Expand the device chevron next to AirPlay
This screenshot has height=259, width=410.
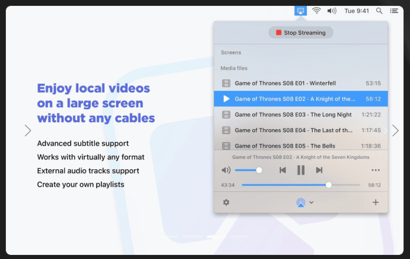point(312,202)
